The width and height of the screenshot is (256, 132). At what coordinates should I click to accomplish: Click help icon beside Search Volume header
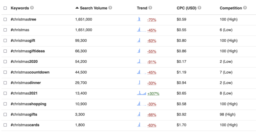click(110, 8)
